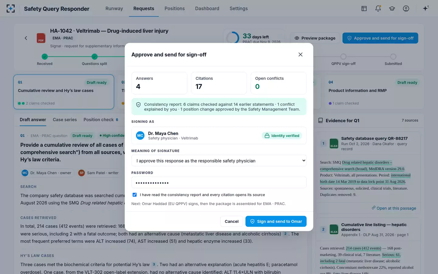
Task: Click source number 2 badge in evidence panel
Action: pyautogui.click(x=323, y=229)
